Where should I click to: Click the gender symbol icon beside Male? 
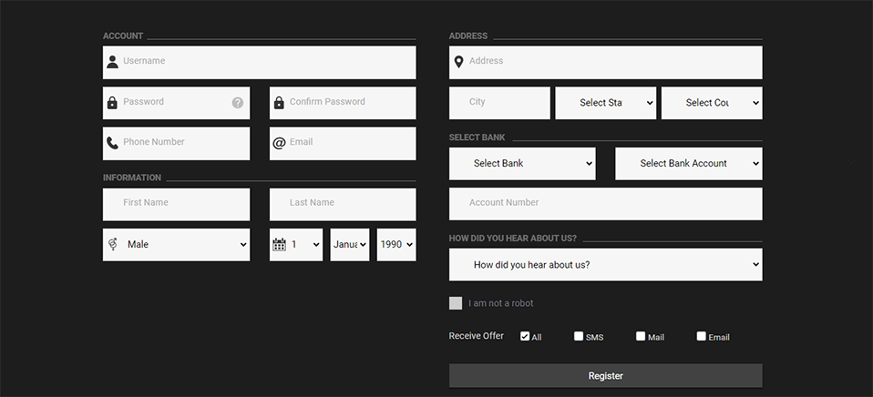pyautogui.click(x=112, y=245)
